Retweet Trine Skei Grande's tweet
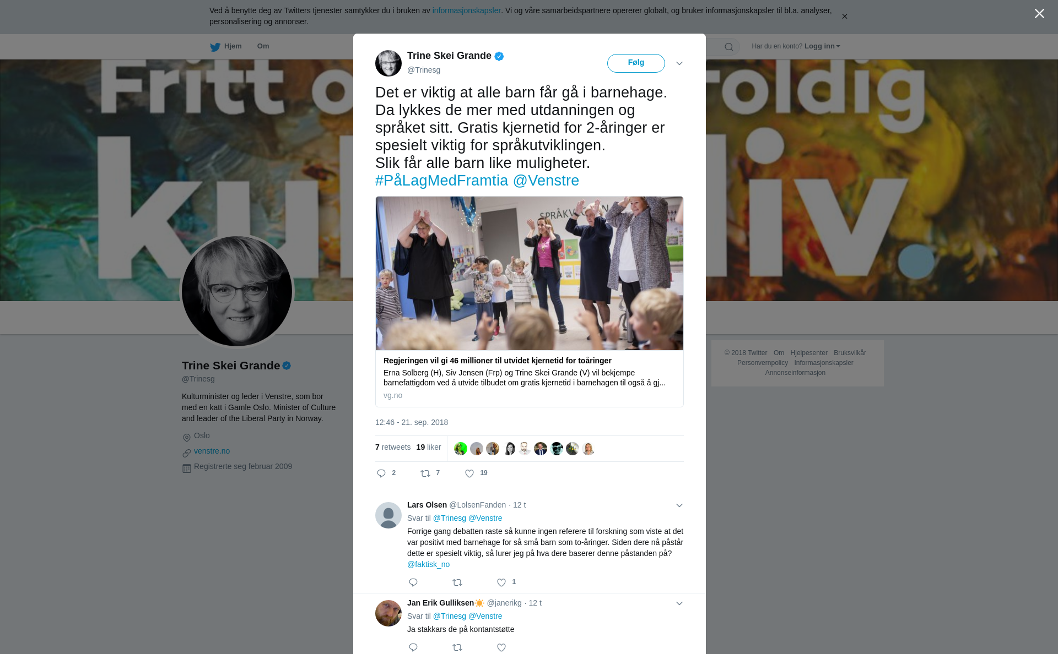1058x654 pixels. click(x=425, y=473)
